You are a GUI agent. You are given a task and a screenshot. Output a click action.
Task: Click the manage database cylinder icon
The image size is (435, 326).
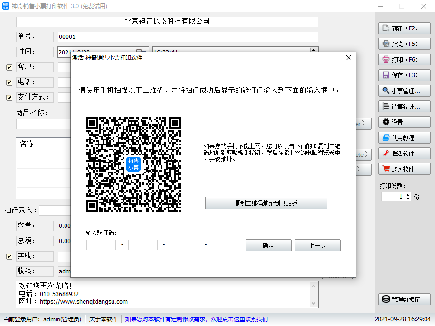click(x=386, y=299)
